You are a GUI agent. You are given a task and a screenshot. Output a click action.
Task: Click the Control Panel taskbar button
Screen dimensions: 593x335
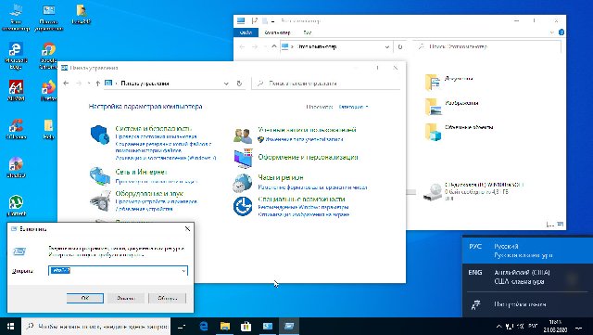click(x=268, y=327)
